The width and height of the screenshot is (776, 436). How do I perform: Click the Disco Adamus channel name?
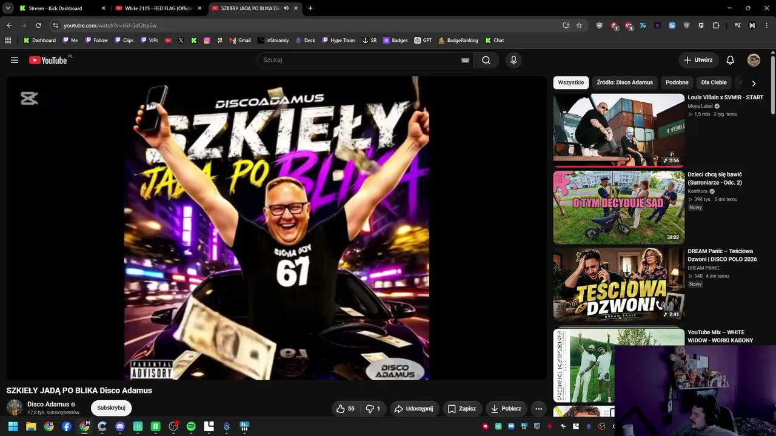pos(48,405)
